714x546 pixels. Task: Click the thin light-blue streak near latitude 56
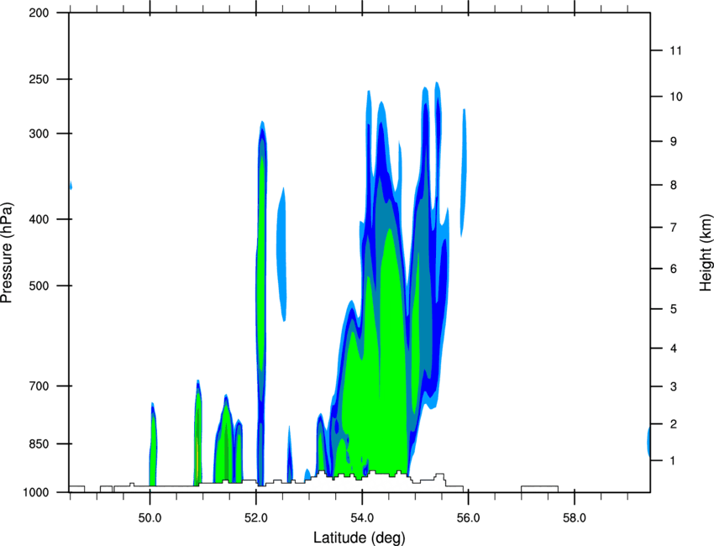pyautogui.click(x=463, y=173)
